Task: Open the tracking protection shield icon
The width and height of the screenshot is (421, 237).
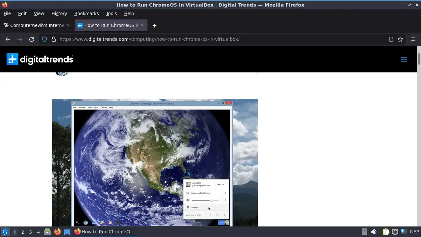Action: tap(44, 39)
